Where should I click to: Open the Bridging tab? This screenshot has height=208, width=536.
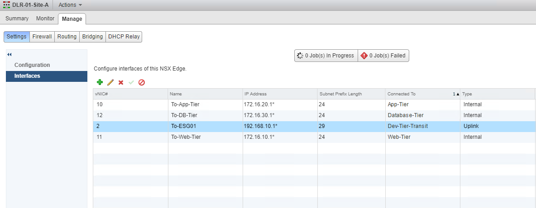[92, 37]
